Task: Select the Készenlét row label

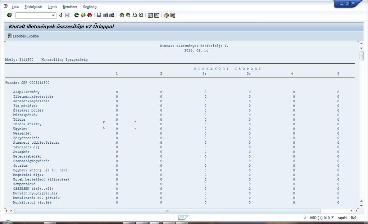Action: 22,133
